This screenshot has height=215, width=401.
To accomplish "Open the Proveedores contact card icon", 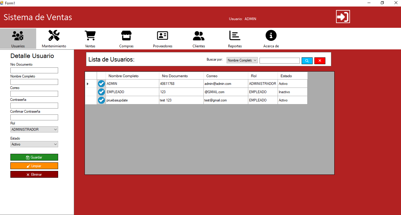I will coord(162,35).
